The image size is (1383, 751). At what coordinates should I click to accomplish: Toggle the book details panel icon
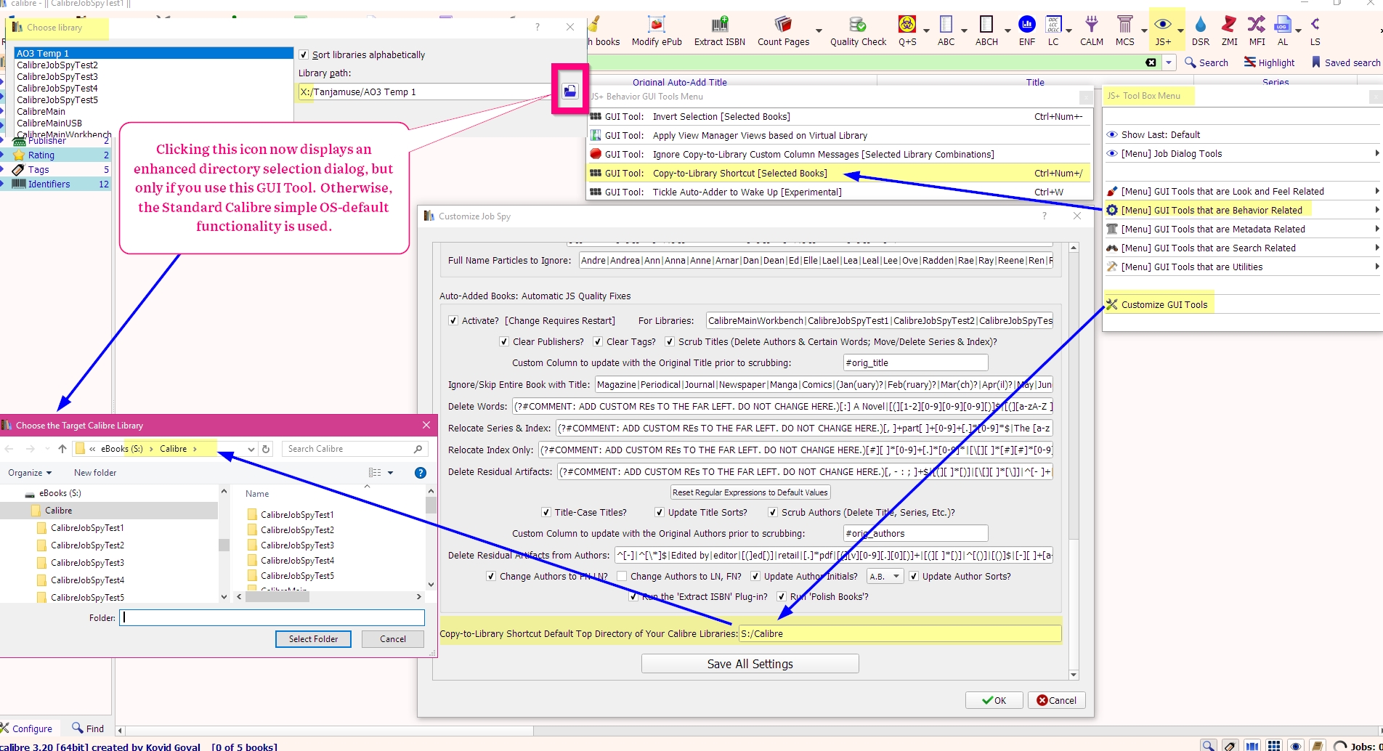[1318, 746]
